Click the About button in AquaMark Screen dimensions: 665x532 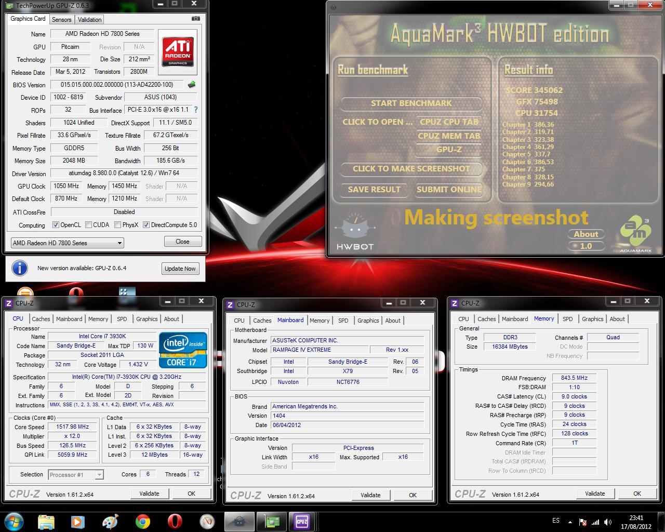click(586, 234)
